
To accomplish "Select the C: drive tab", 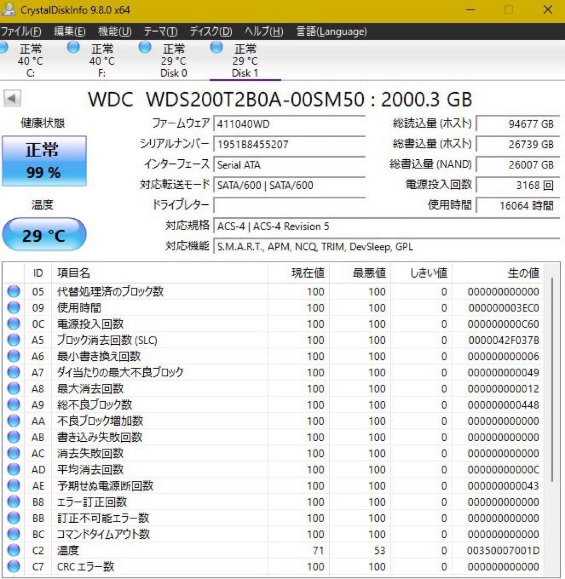I will [x=30, y=60].
